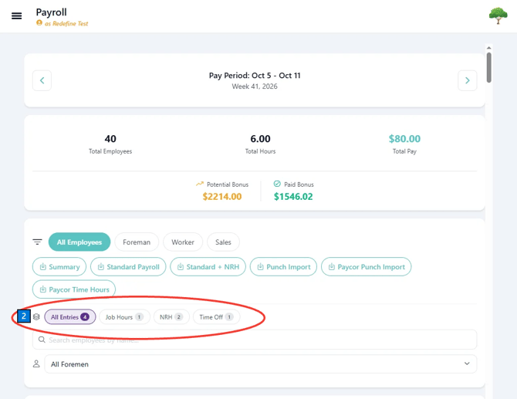The height and width of the screenshot is (399, 517).
Task: Click the scrollbar up arrow
Action: (489, 48)
